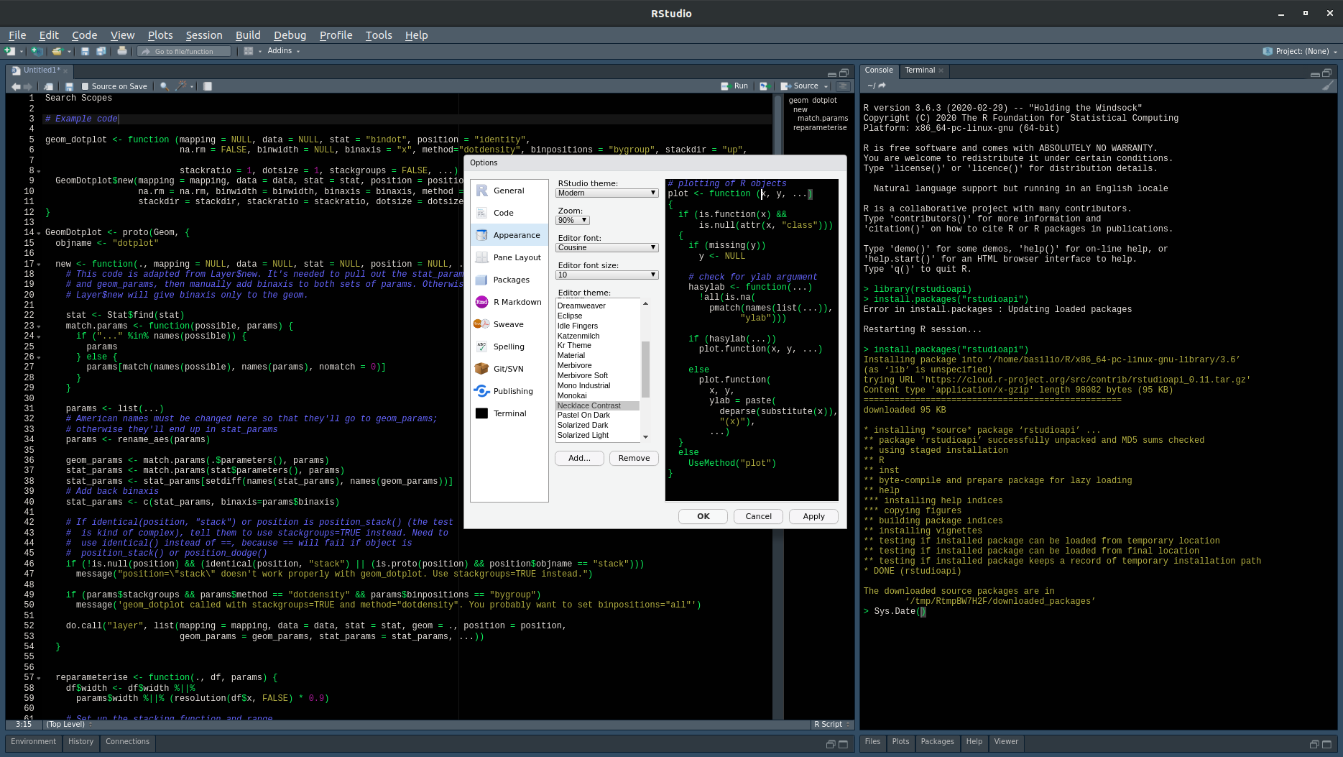Select Sweave in Options sidebar

[x=509, y=324]
